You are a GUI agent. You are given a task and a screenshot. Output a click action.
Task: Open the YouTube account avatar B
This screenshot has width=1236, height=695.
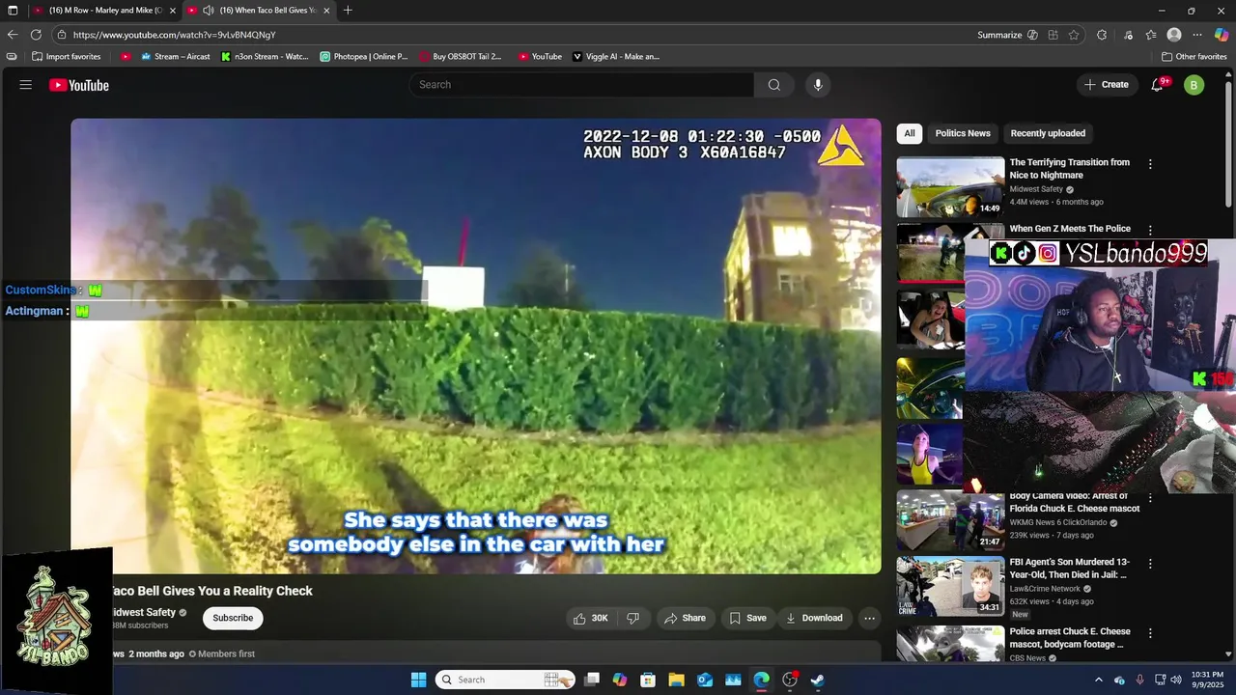pos(1194,85)
